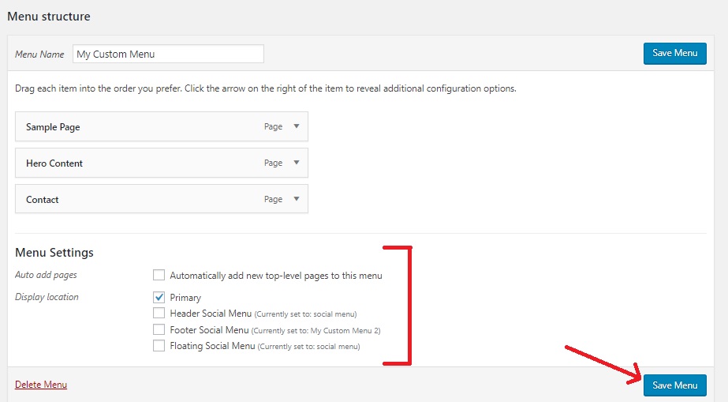Expand the Hero Content item arrow

[x=297, y=162]
